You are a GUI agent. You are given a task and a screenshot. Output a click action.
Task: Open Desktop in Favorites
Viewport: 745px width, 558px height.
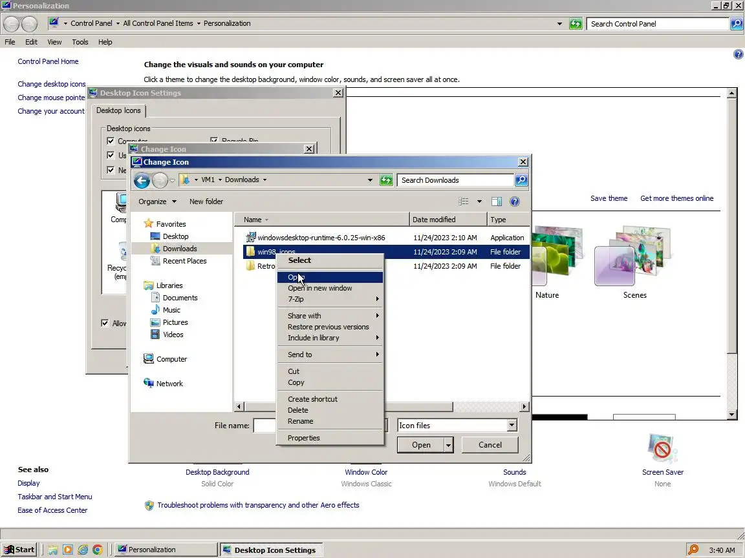coord(175,236)
